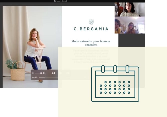Click the 04:49 elapsed time label
Image resolution: width=167 pixels, height=117 pixels.
click(x=35, y=77)
